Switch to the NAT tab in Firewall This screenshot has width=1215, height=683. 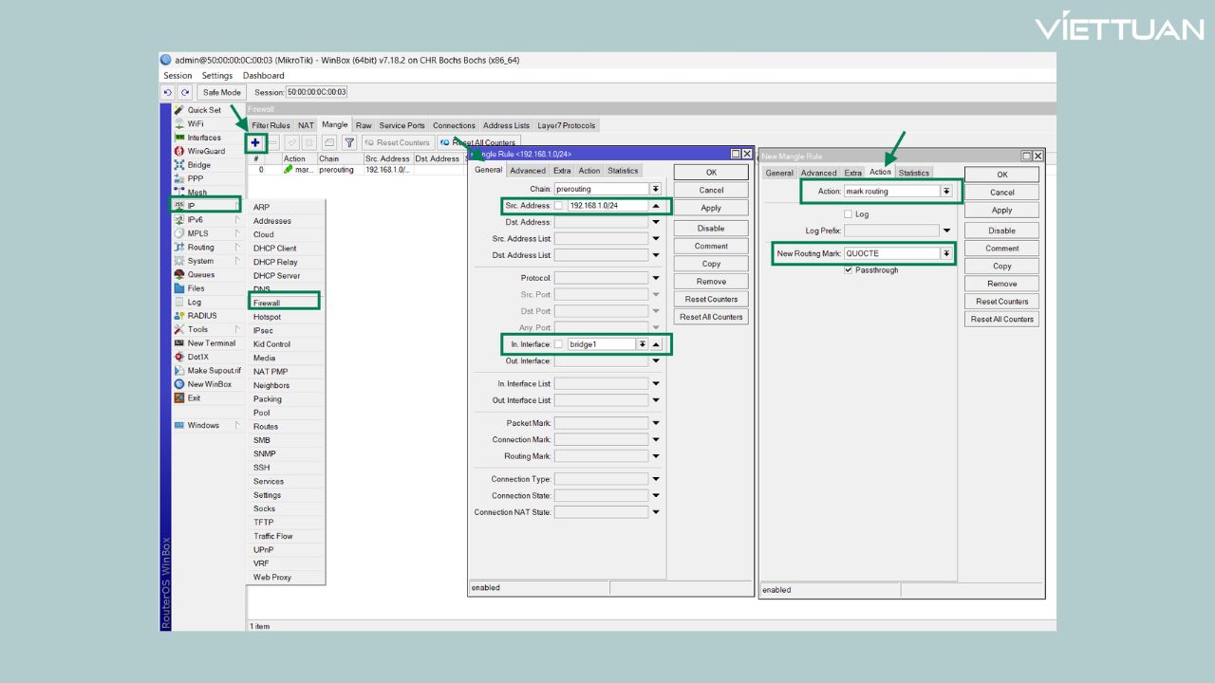pyautogui.click(x=306, y=125)
